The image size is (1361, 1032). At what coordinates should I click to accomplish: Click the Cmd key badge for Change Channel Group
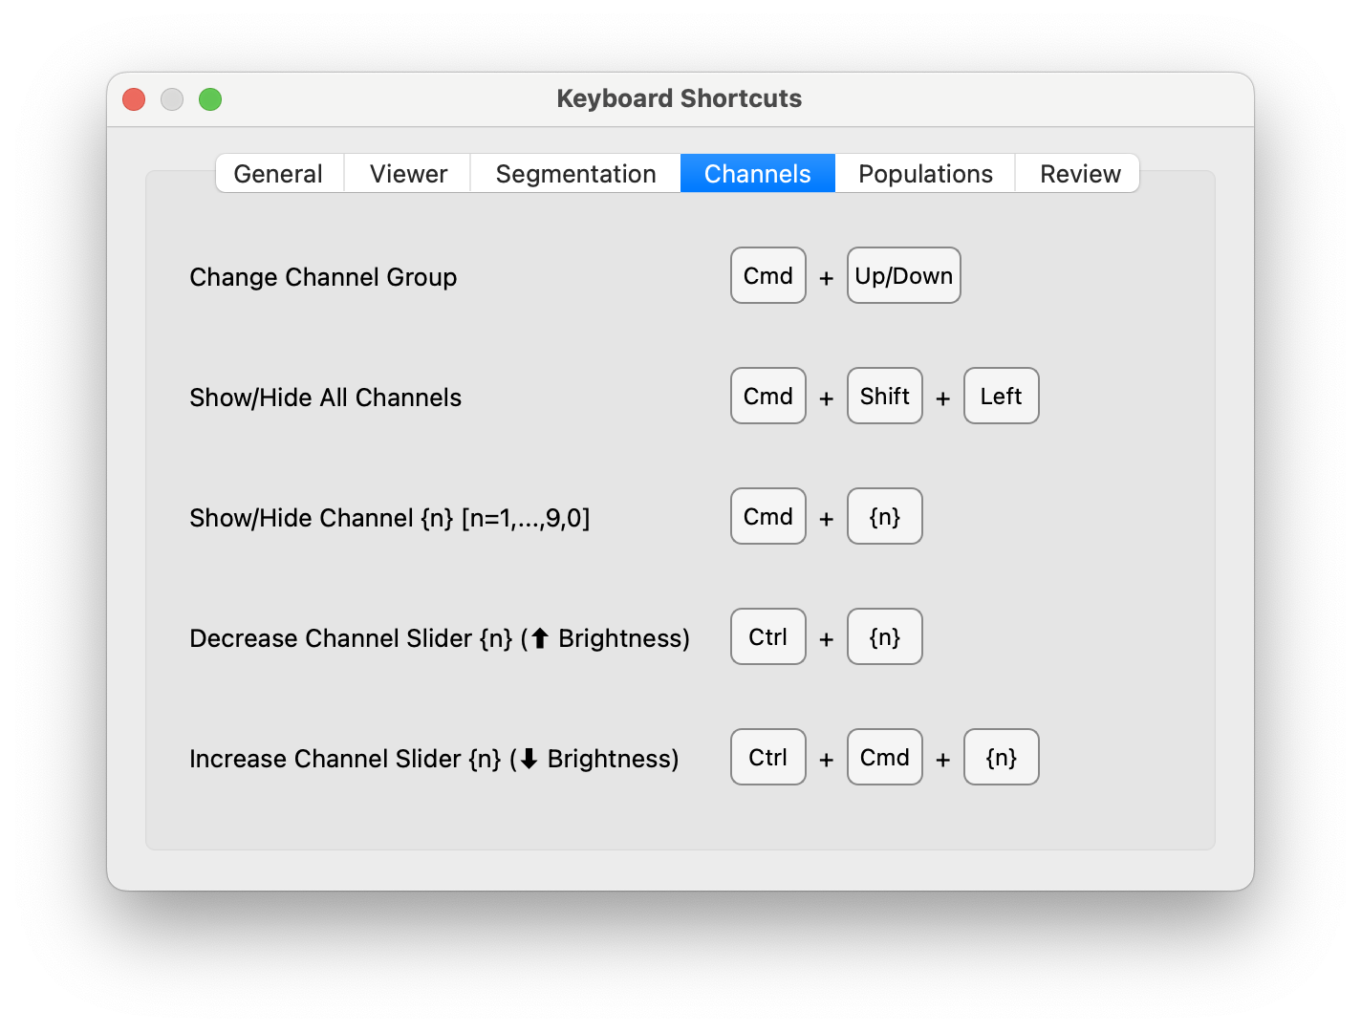pos(767,275)
